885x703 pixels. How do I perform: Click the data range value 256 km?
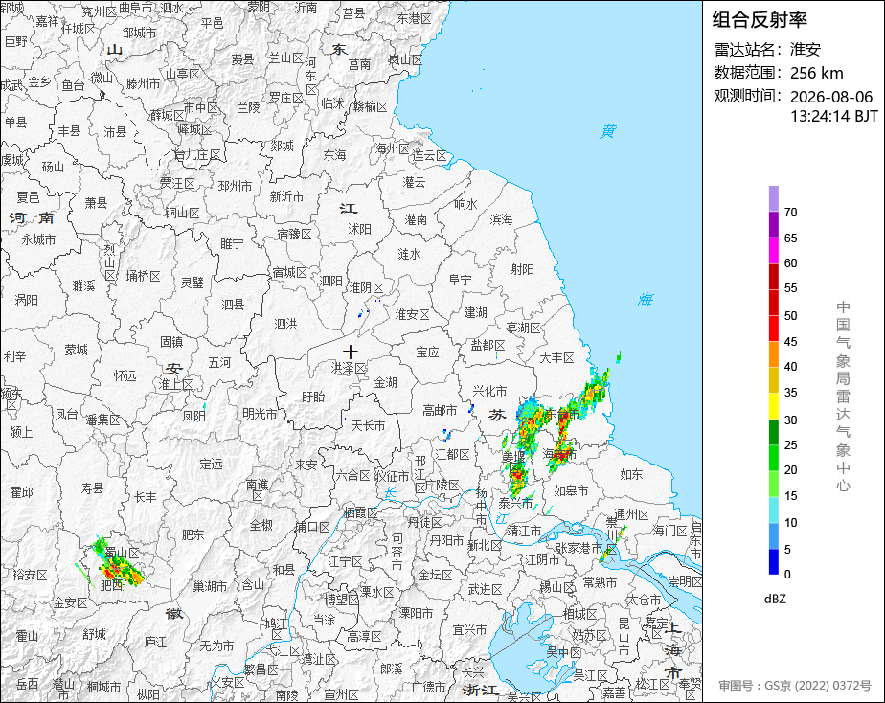coord(816,73)
